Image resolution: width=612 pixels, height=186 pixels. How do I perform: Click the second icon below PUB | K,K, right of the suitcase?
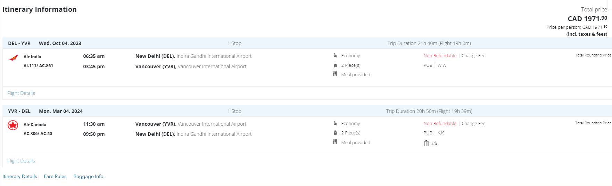click(x=434, y=143)
